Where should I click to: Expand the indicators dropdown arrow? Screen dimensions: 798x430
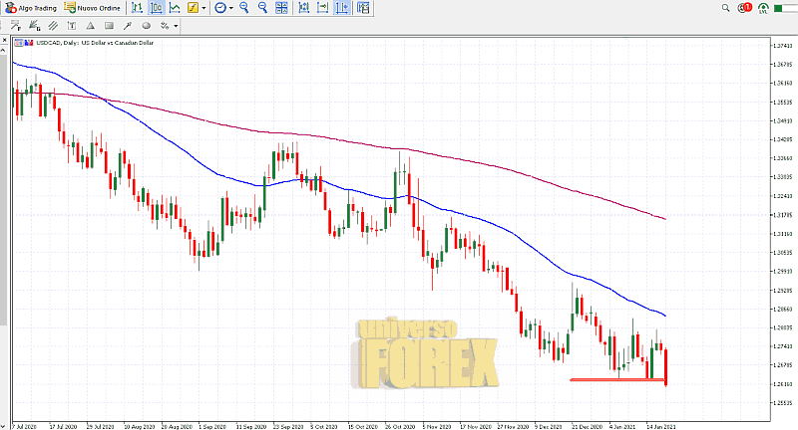[204, 7]
